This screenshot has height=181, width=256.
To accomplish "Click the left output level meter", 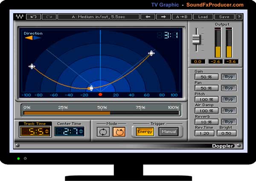I will tap(218, 43).
